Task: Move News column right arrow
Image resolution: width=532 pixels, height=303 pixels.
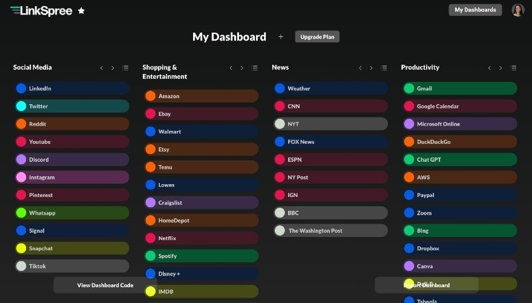Action: pos(371,68)
